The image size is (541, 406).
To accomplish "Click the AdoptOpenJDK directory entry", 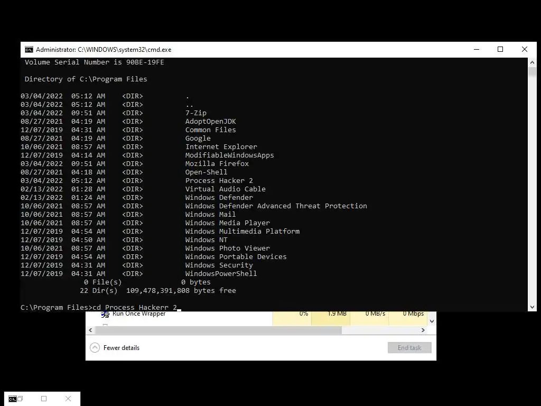I will click(210, 122).
